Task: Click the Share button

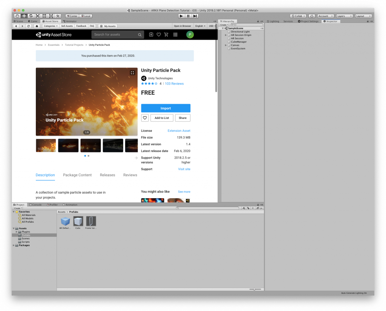Action: pyautogui.click(x=183, y=118)
